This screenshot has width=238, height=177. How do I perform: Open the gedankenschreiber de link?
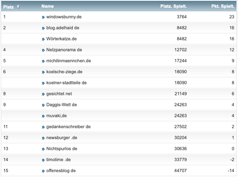coord(68,127)
